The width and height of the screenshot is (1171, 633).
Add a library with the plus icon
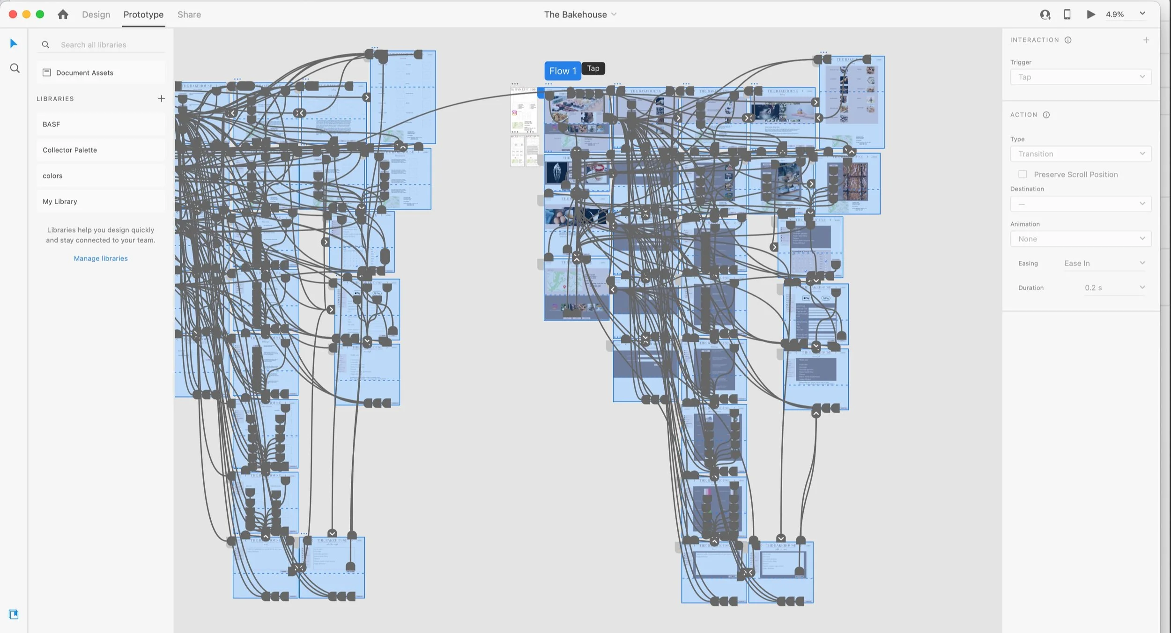(x=161, y=98)
